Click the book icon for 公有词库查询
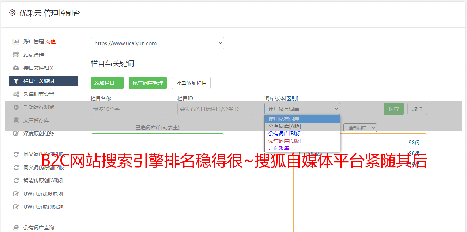Image resolution: width=467 pixels, height=232 pixels. tap(16, 228)
